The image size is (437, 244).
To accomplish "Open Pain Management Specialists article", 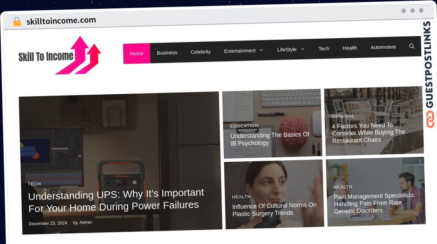I will 374,203.
